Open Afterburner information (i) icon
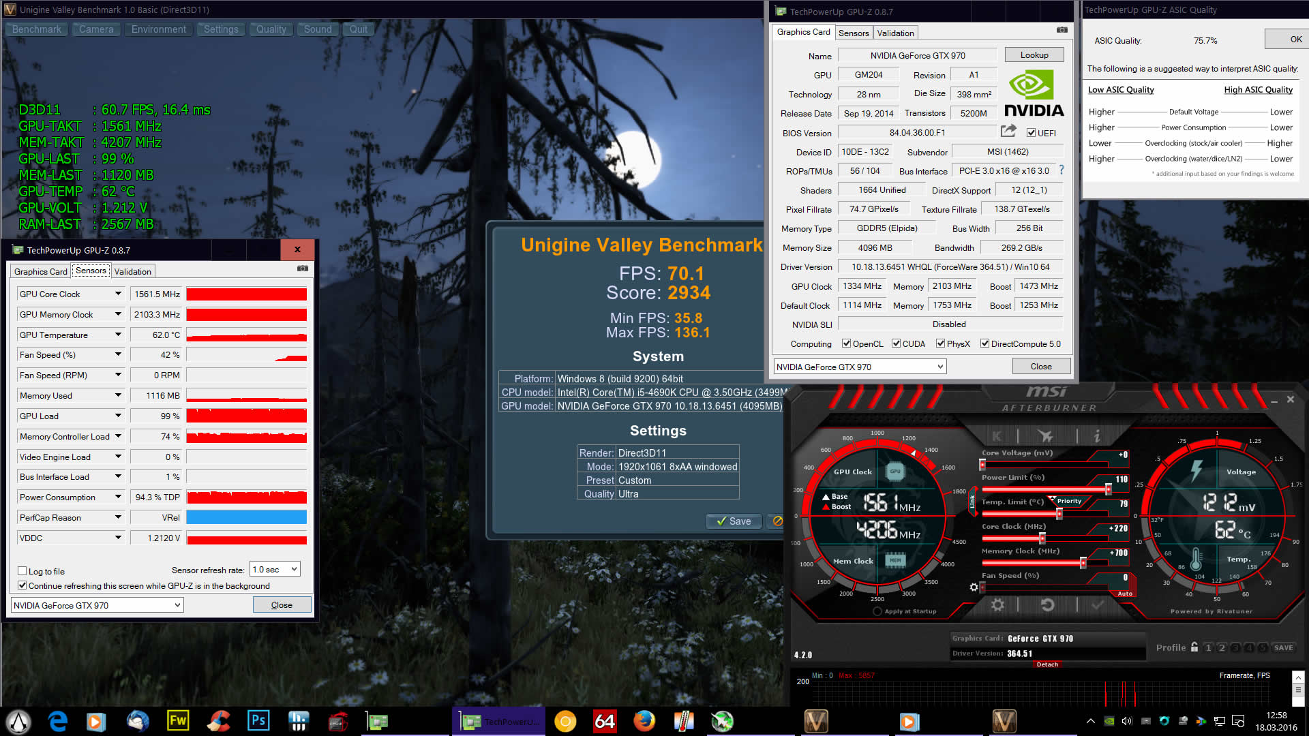This screenshot has width=1309, height=736. (x=1096, y=436)
